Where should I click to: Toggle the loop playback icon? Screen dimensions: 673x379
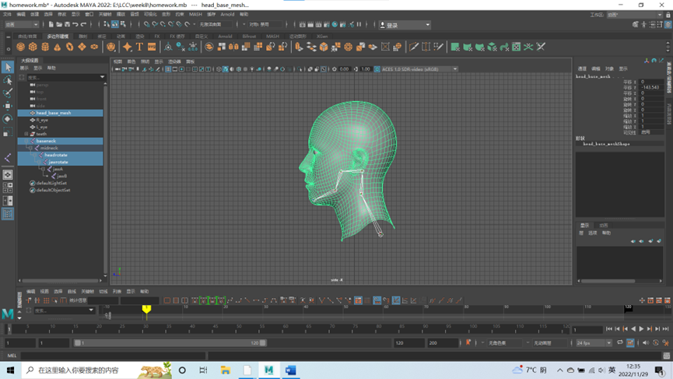(620, 342)
